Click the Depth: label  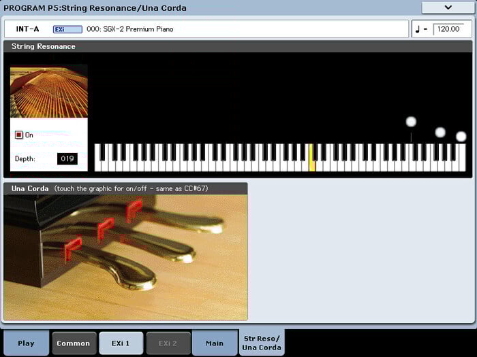tap(25, 158)
